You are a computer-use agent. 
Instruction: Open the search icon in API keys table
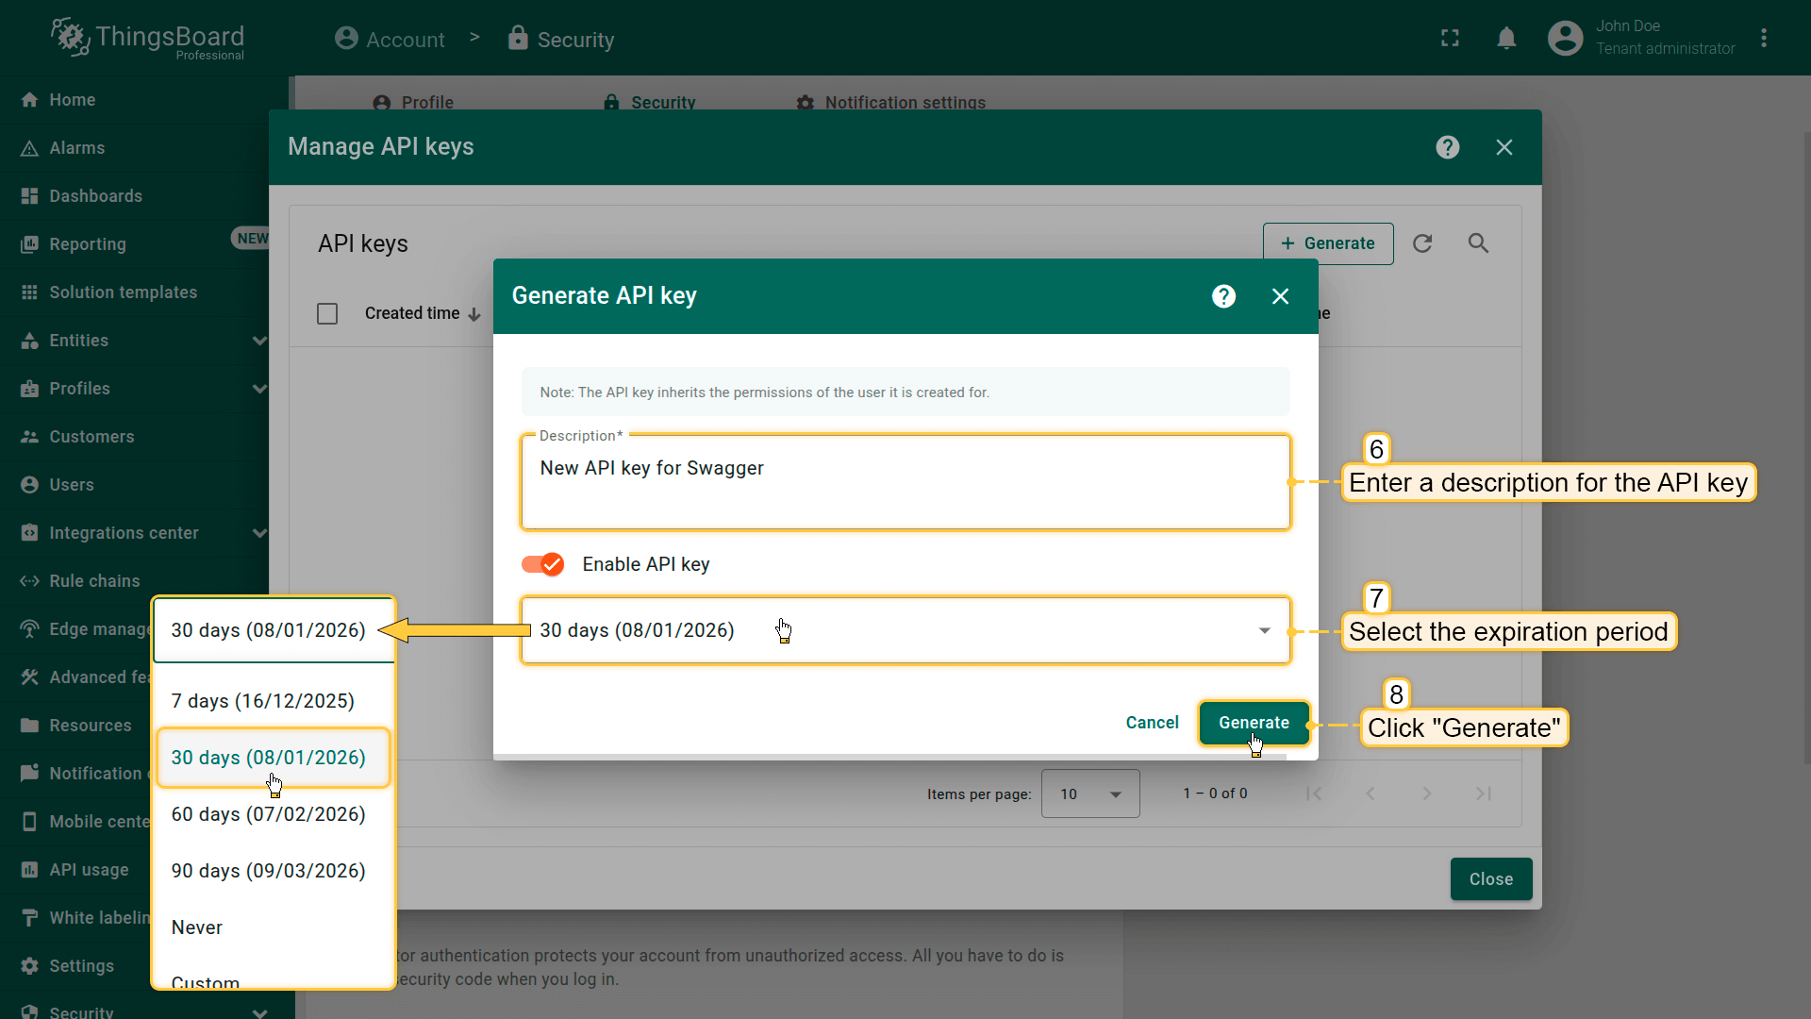[x=1478, y=243]
